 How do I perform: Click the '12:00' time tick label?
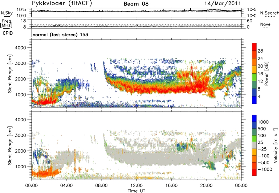tap(136, 186)
